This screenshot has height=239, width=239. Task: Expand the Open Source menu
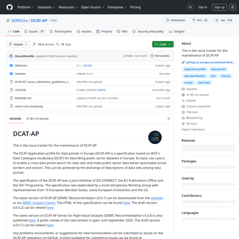93,7
